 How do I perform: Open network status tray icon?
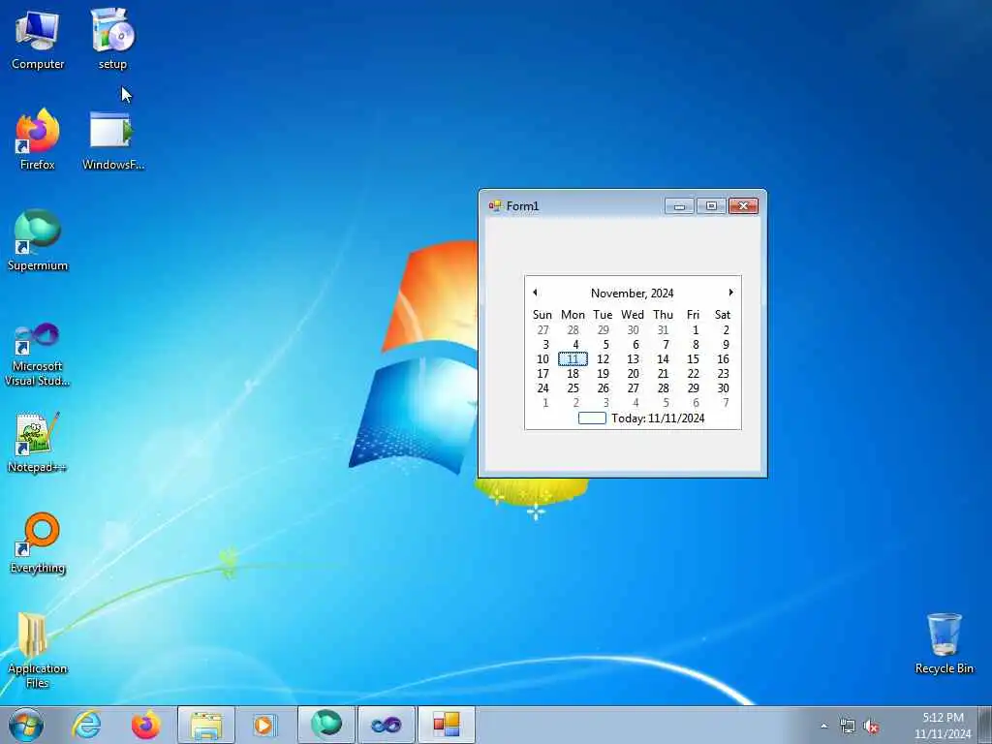[847, 727]
